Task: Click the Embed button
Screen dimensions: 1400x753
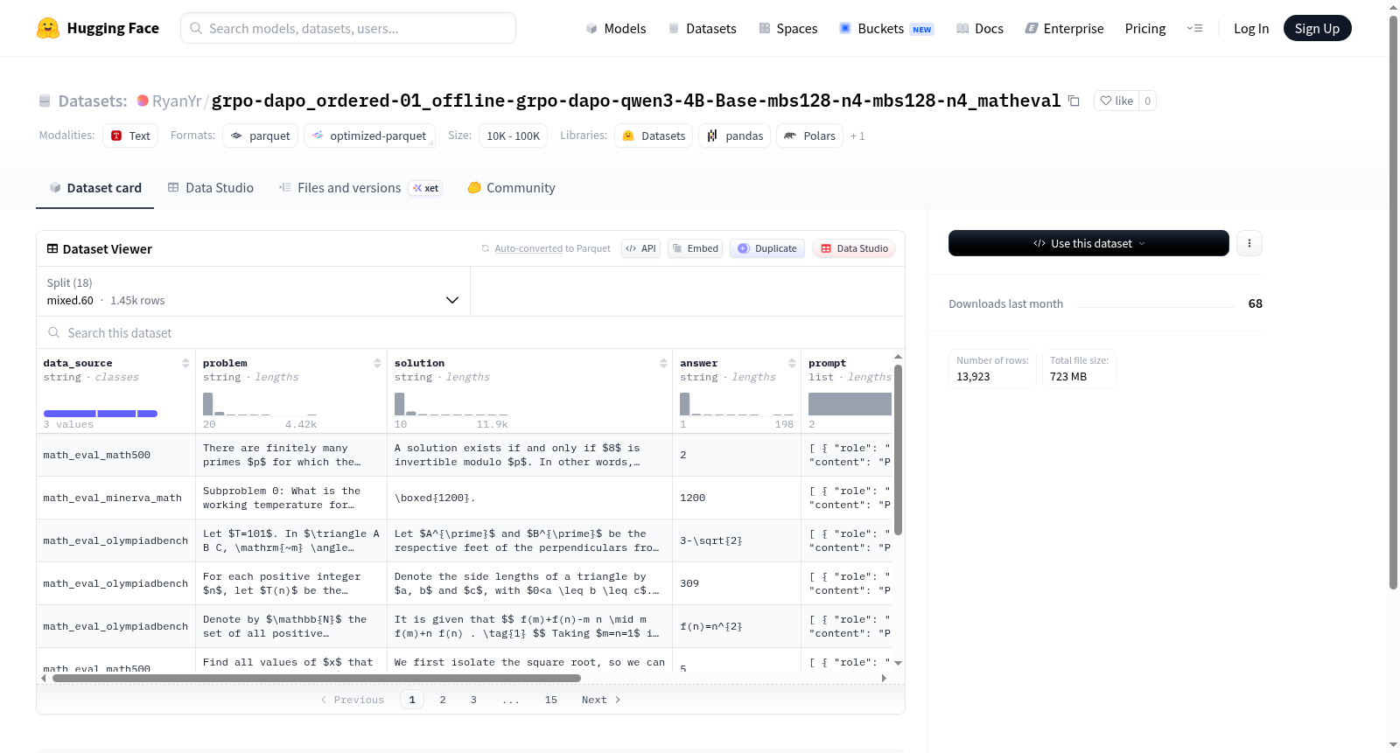Action: pyautogui.click(x=695, y=248)
